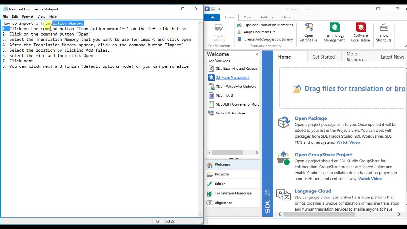The height and width of the screenshot is (229, 407).
Task: Open Notepad's Edit menu
Action: tap(15, 17)
